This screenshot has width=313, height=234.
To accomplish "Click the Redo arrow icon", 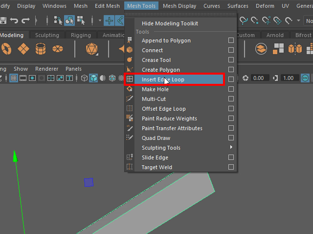I will tap(26, 20).
